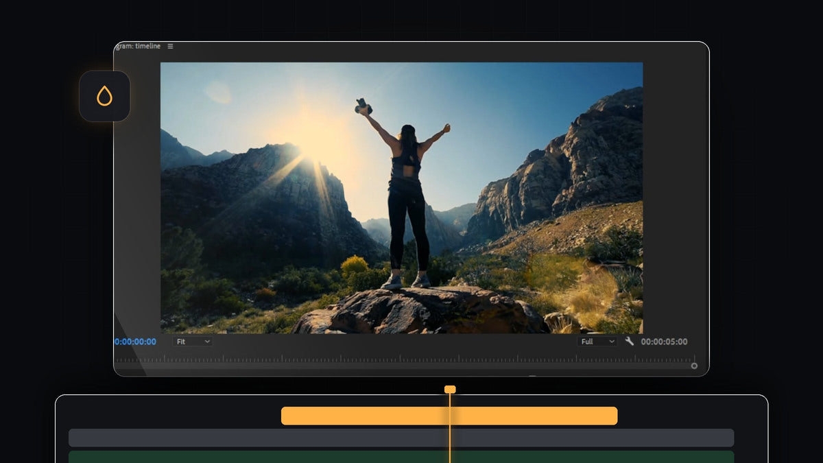Image resolution: width=823 pixels, height=463 pixels.
Task: Open the Program monitor panel menu icon
Action: 170,47
